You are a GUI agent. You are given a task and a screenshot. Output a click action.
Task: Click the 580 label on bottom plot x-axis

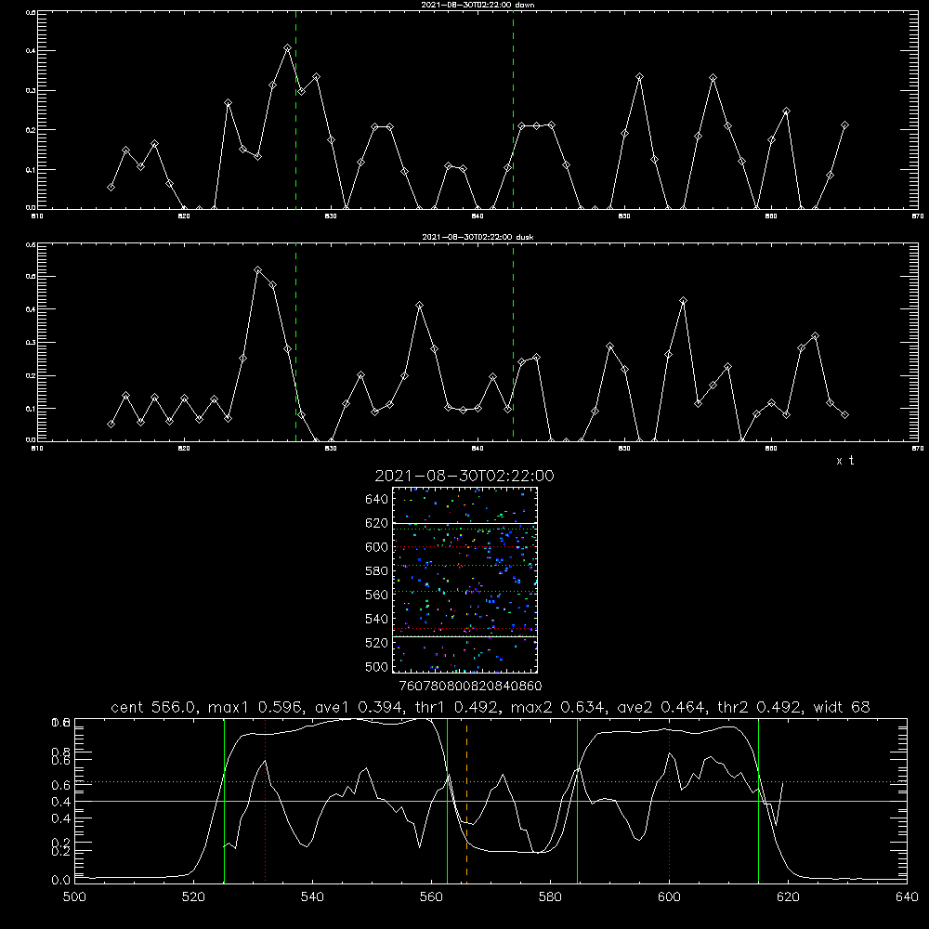[x=550, y=897]
